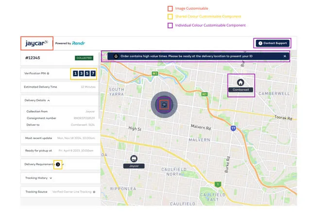The height and width of the screenshot is (221, 311).
Task: Click the COLLECTED status badge
Action: click(x=84, y=58)
